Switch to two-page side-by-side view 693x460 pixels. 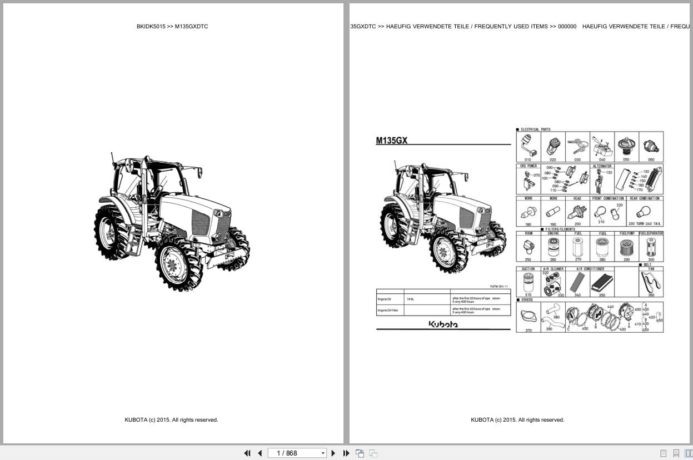point(689,453)
